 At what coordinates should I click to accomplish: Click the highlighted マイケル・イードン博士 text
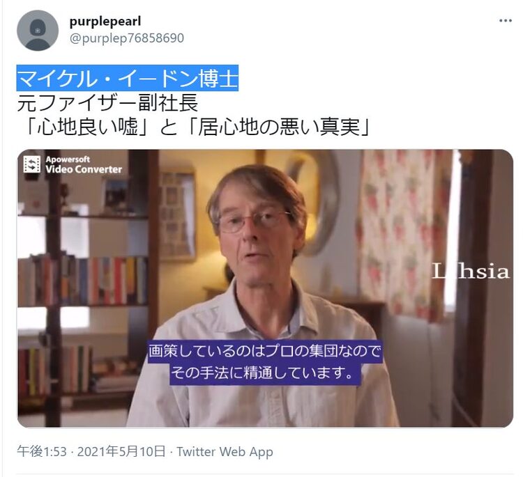coord(128,78)
